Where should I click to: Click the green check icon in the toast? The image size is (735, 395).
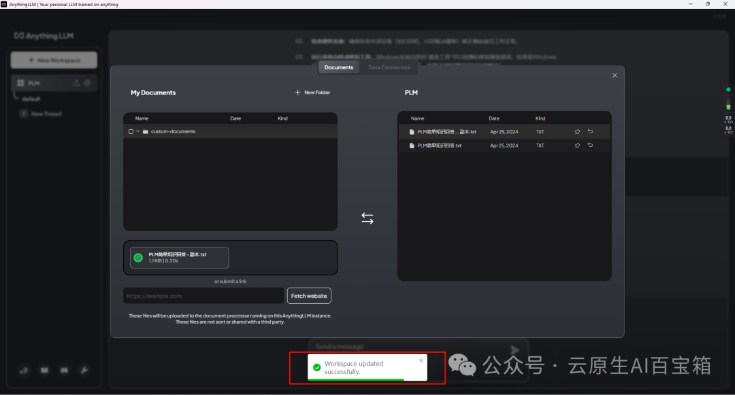click(x=317, y=367)
